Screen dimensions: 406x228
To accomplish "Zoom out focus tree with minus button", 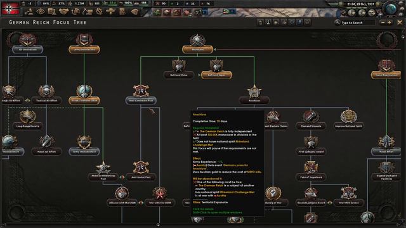I will click(x=383, y=23).
